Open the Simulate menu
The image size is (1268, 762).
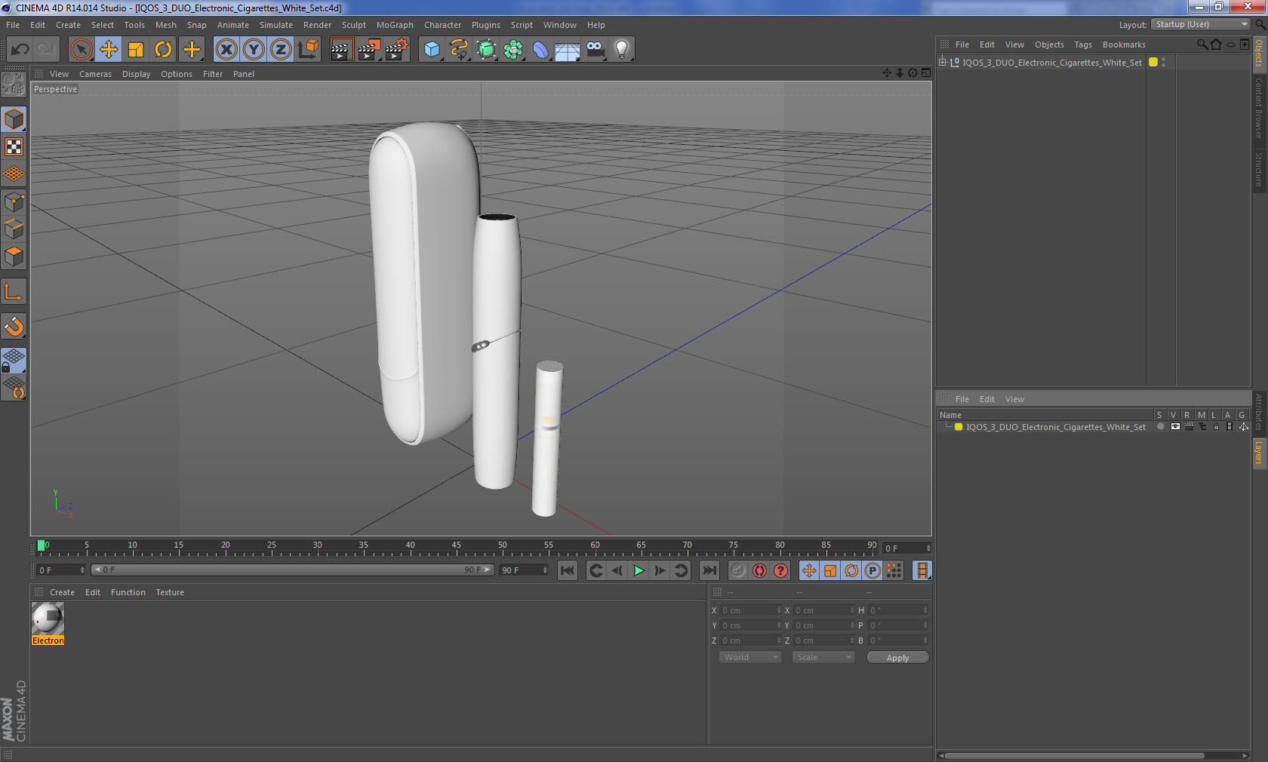[276, 25]
